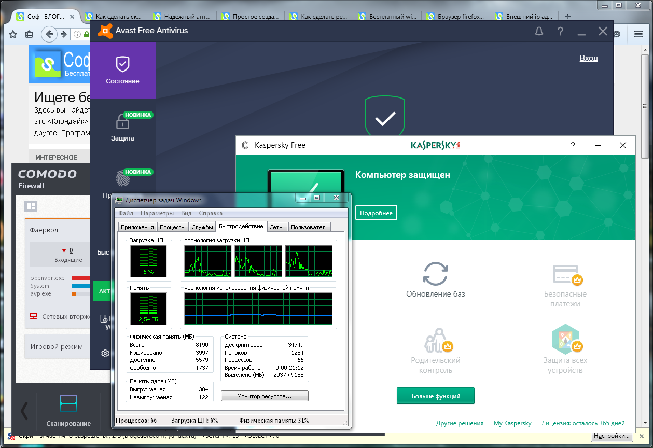
Task: Click the Монитор ресурсов button
Action: 265,396
